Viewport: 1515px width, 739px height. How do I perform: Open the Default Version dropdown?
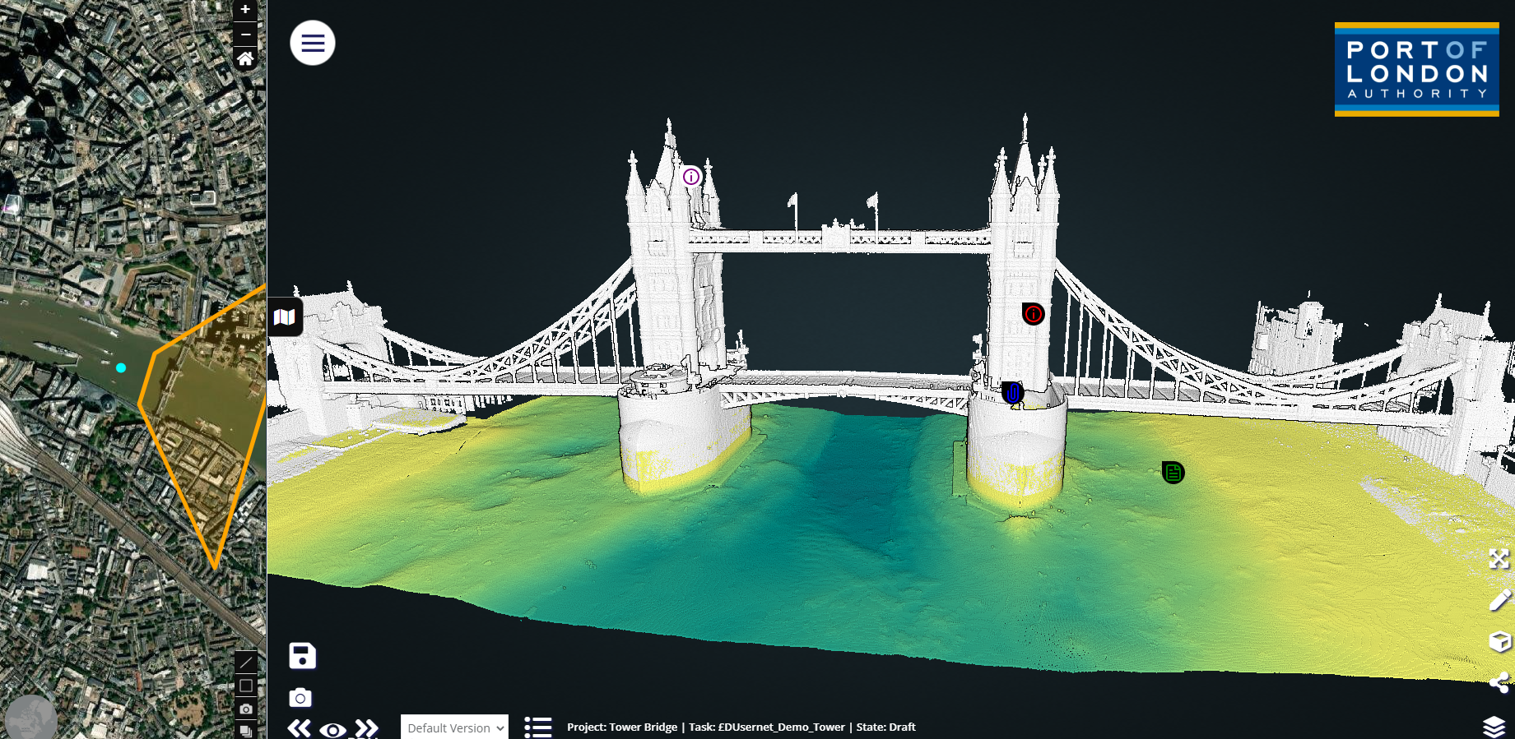coord(454,727)
